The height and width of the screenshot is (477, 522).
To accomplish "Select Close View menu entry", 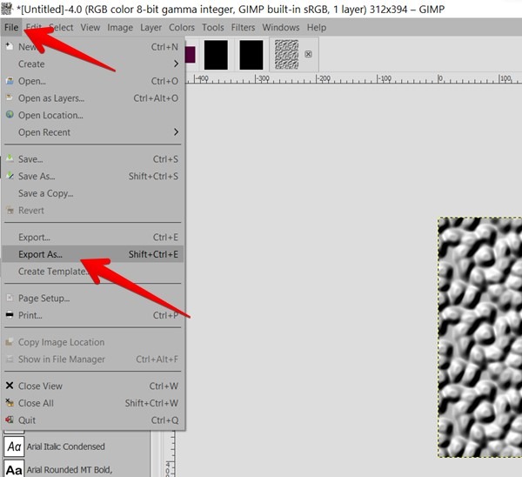I will 92,386.
